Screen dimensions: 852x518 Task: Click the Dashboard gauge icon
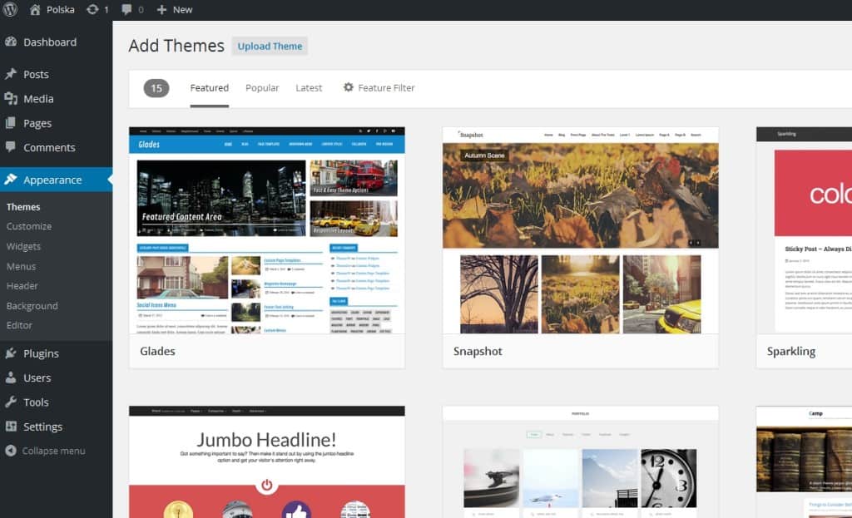click(11, 42)
